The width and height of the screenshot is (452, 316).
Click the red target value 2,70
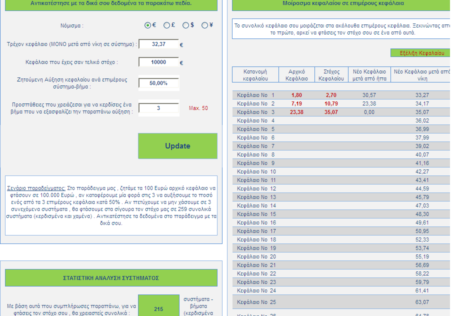(331, 95)
